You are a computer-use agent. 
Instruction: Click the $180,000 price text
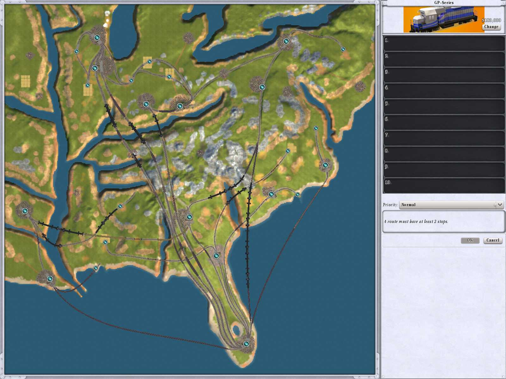click(x=491, y=20)
